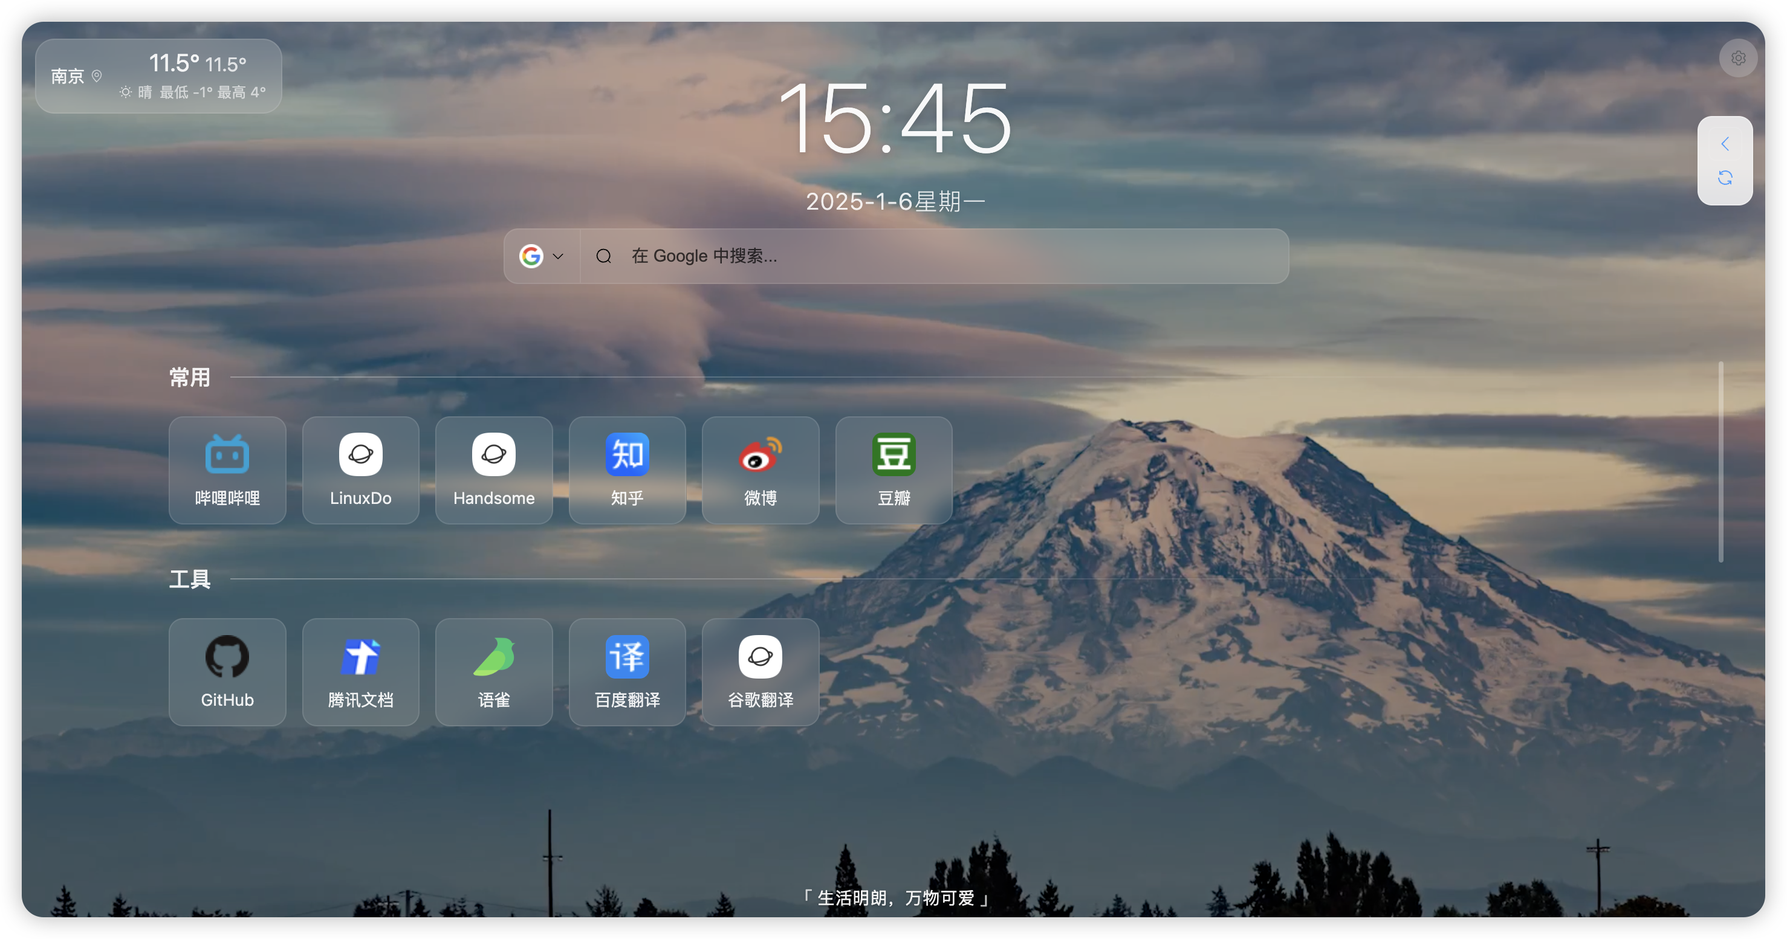Open the GitHub shortcut tile
The image size is (1787, 939).
pyautogui.click(x=227, y=671)
